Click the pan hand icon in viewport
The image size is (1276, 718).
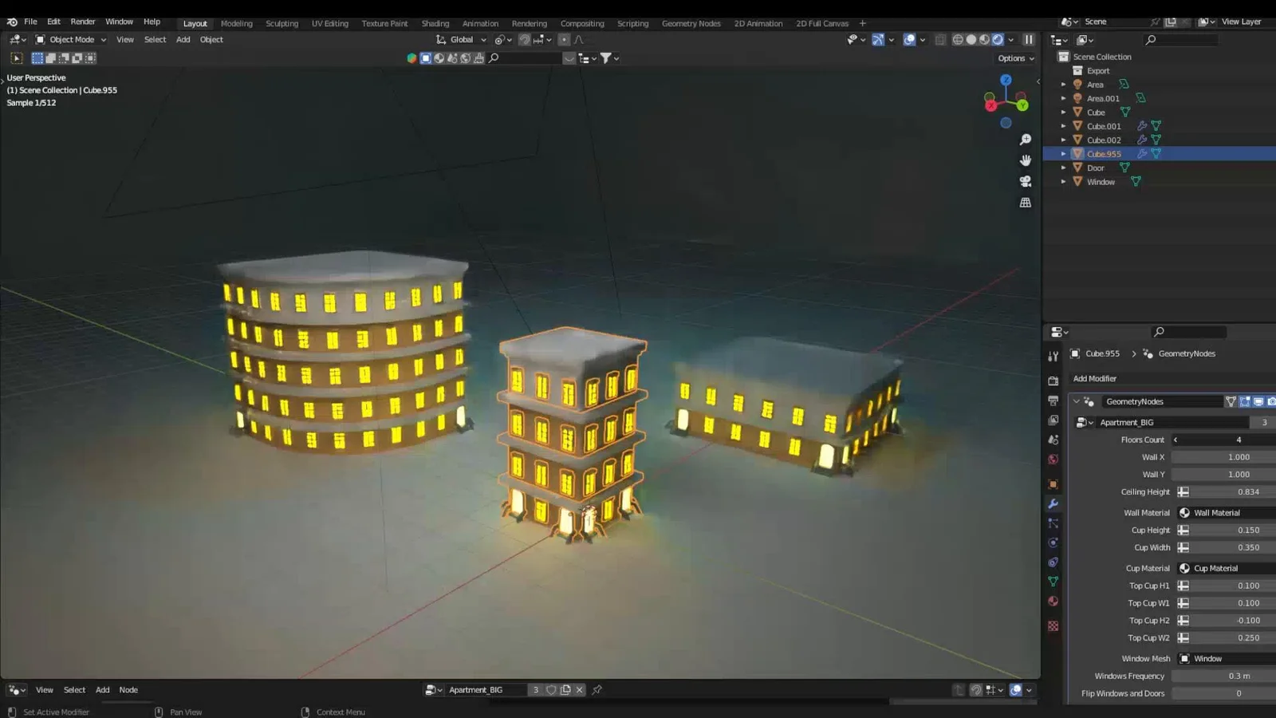pyautogui.click(x=1026, y=160)
